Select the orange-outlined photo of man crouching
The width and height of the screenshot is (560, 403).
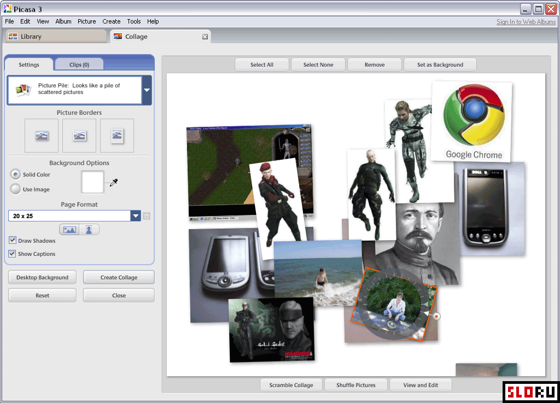pyautogui.click(x=394, y=305)
